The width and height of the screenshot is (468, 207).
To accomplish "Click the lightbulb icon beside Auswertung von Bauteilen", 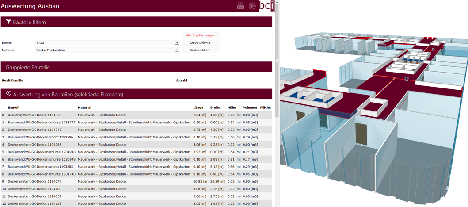I will (9, 94).
